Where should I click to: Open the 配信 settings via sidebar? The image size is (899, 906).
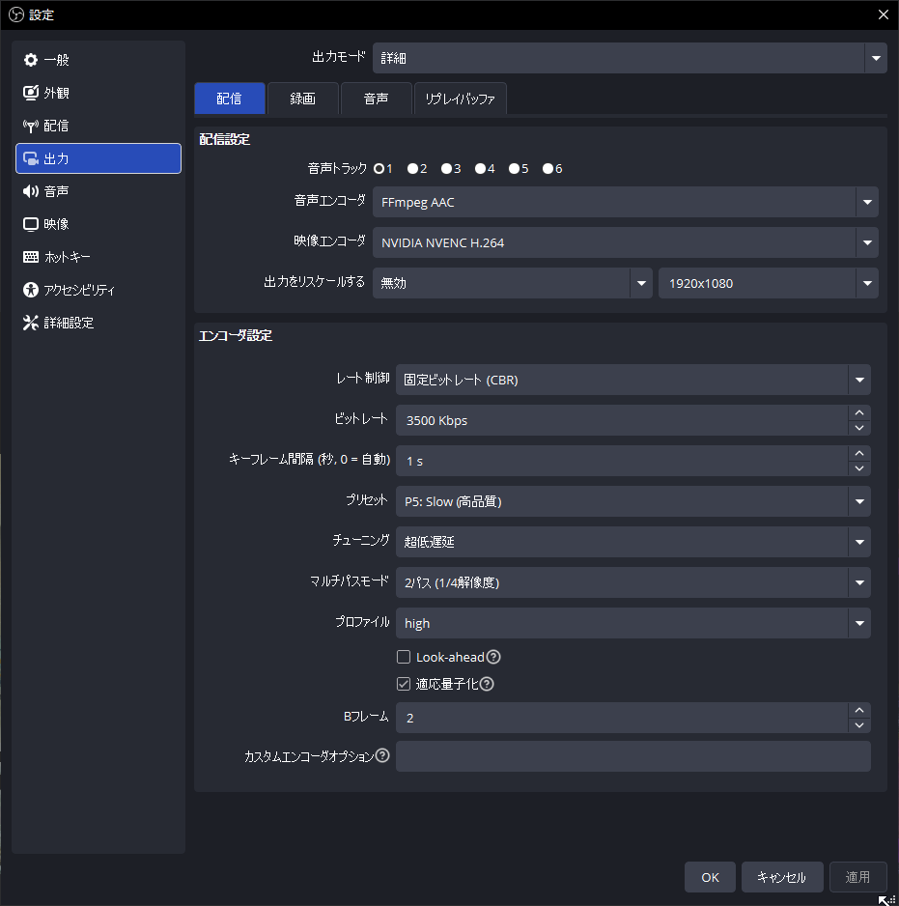tap(53, 125)
